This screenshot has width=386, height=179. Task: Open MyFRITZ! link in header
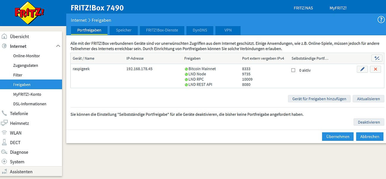pos(338,8)
